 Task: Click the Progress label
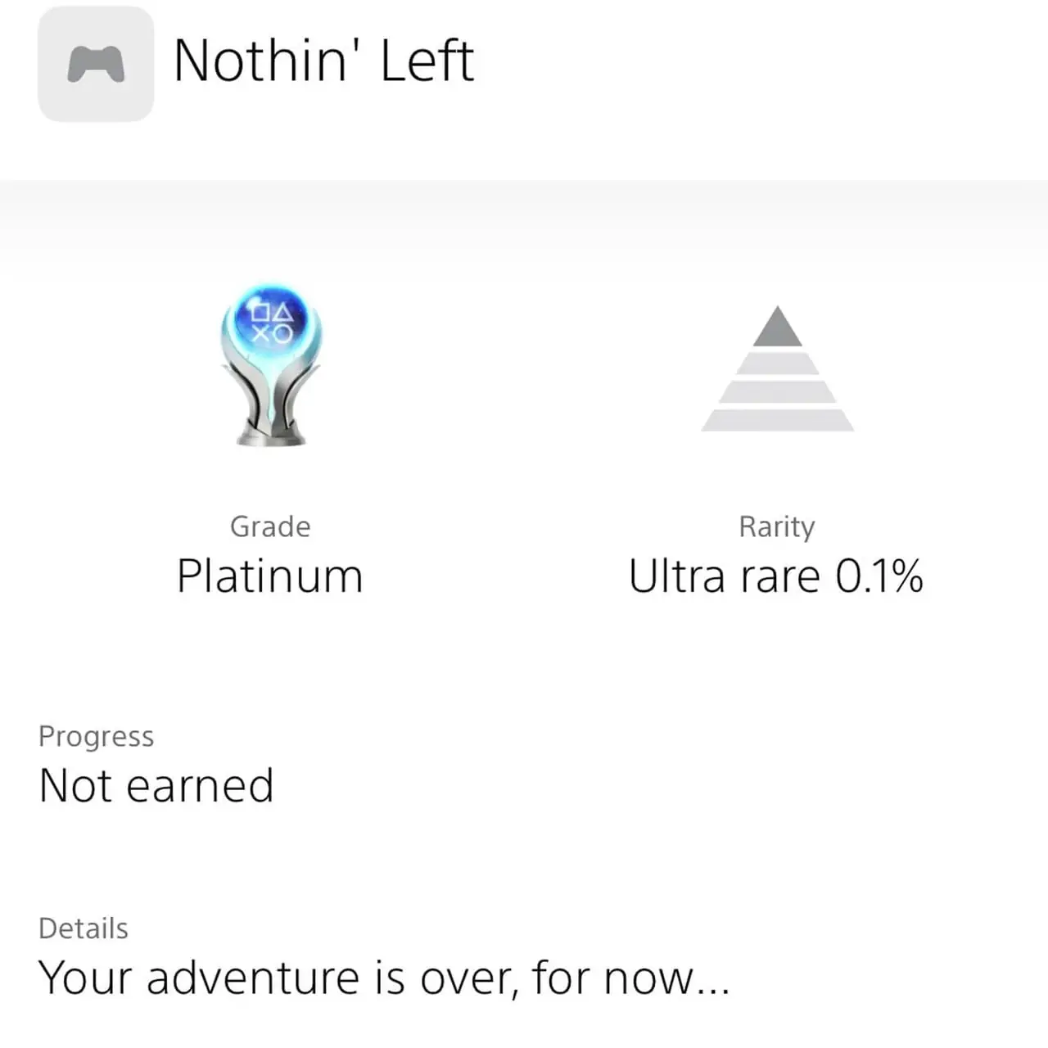coord(96,737)
